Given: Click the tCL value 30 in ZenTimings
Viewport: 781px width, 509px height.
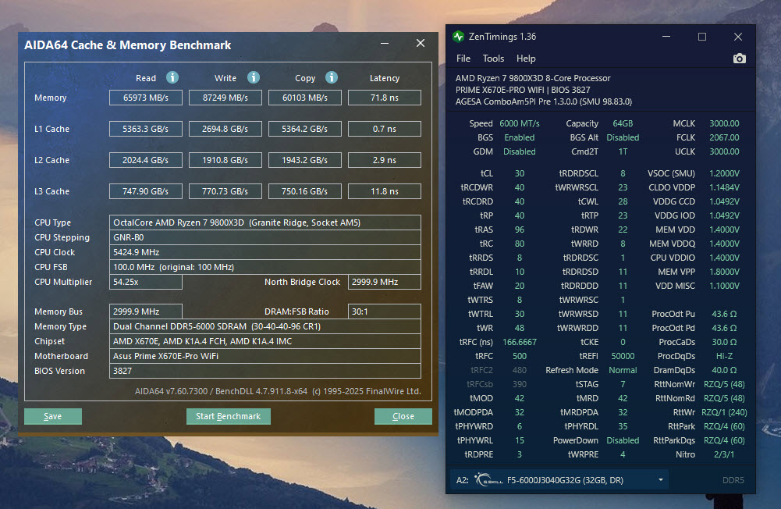Looking at the screenshot, I should tap(520, 173).
